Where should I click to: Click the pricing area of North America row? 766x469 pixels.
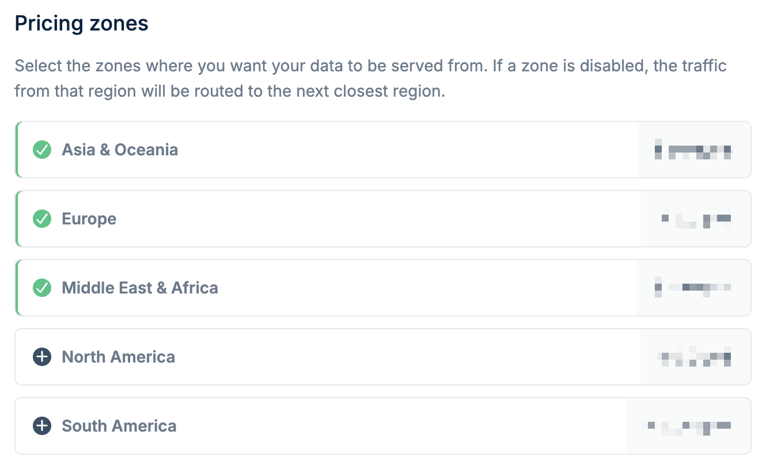[694, 357]
